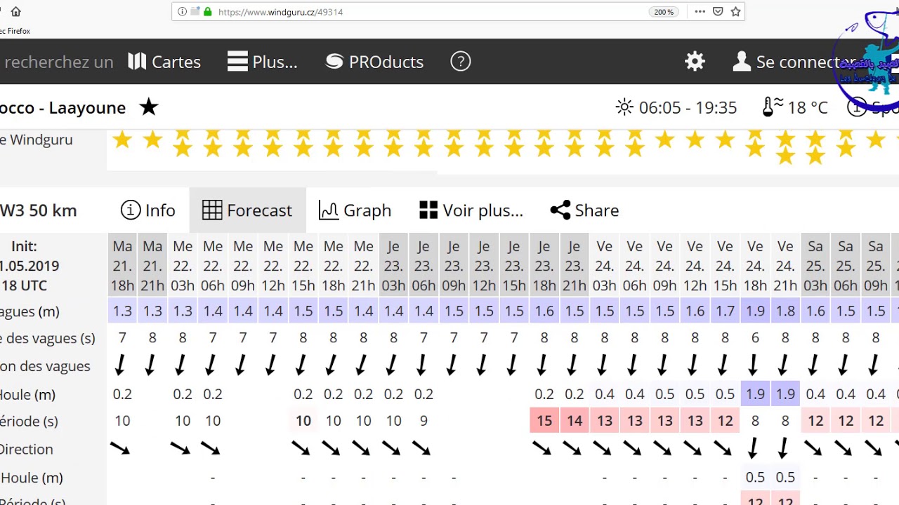This screenshot has height=505, width=899.
Task: Click the Direction row label
Action: pos(27,449)
